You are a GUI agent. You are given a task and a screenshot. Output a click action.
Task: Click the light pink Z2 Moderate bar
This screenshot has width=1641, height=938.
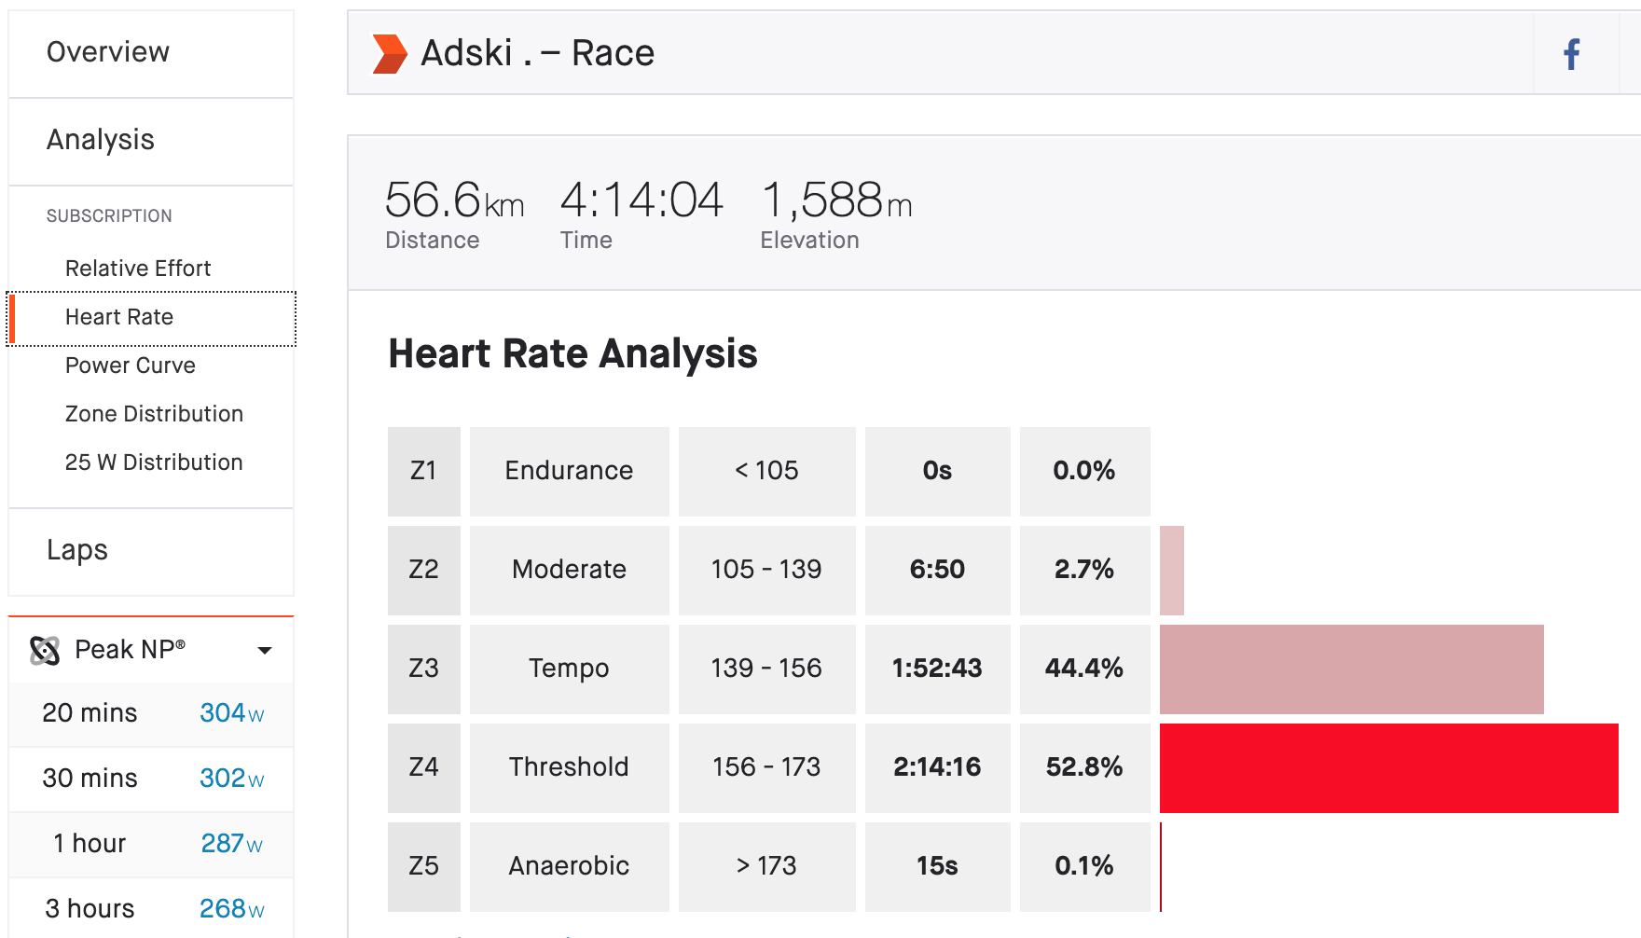pos(1172,570)
